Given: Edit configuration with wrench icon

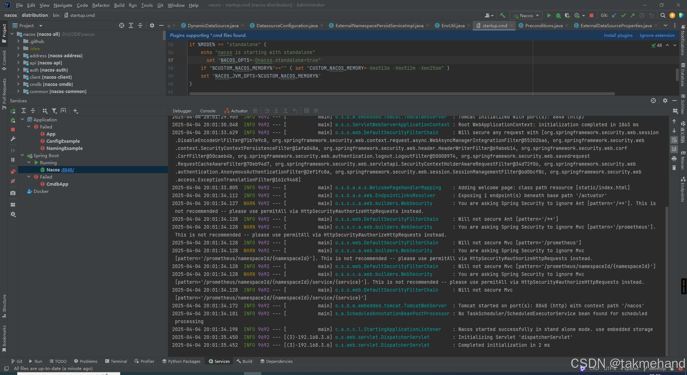Looking at the screenshot, I should pyautogui.click(x=13, y=139).
